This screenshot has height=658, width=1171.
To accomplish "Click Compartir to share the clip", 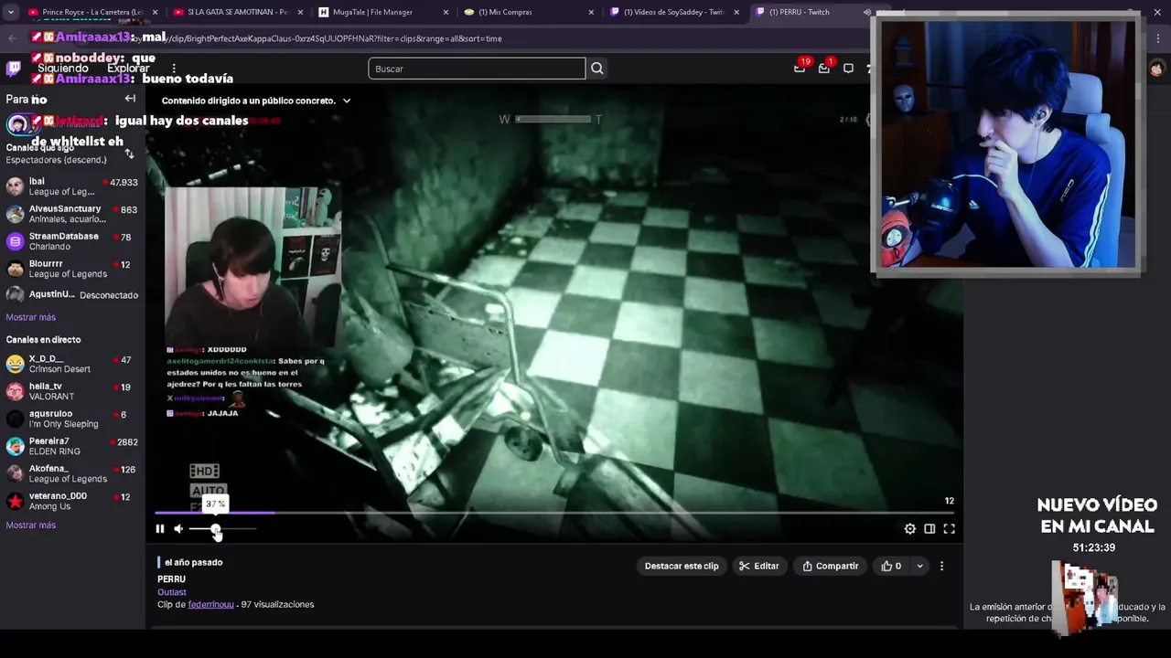I will coord(831,566).
